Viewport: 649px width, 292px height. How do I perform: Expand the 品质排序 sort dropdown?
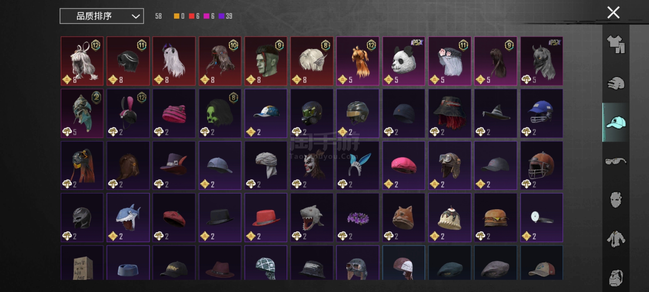[x=102, y=16]
